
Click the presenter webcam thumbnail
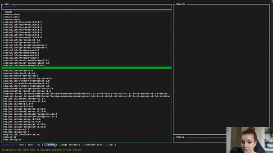click(x=250, y=140)
